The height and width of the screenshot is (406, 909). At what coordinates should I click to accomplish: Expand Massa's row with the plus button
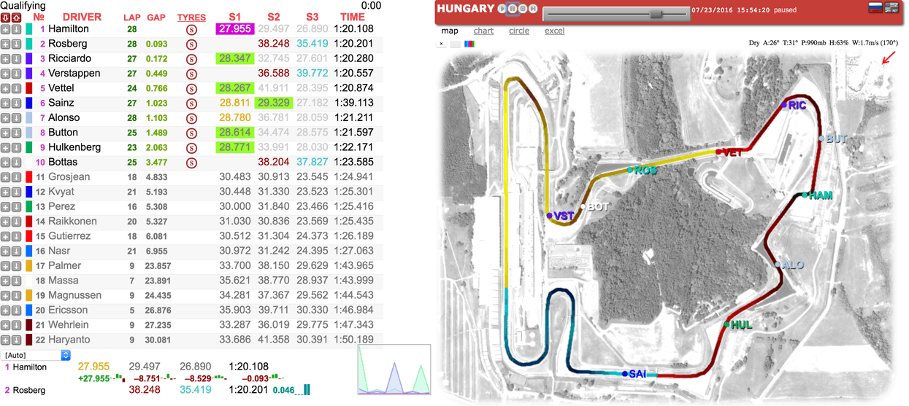[5, 281]
